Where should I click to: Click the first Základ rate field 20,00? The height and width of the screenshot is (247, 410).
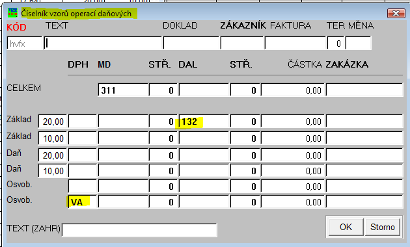(53, 122)
